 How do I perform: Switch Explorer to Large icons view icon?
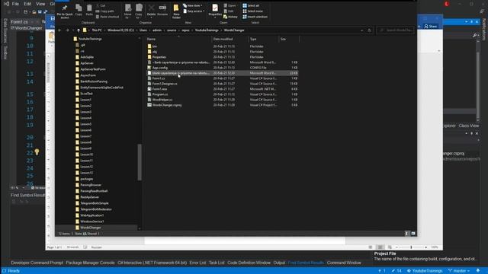(413, 234)
